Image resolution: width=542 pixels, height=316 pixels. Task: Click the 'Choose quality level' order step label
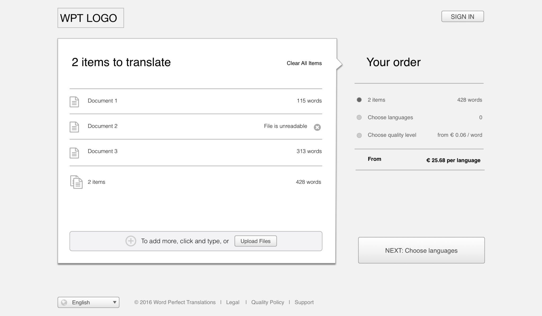(x=392, y=135)
